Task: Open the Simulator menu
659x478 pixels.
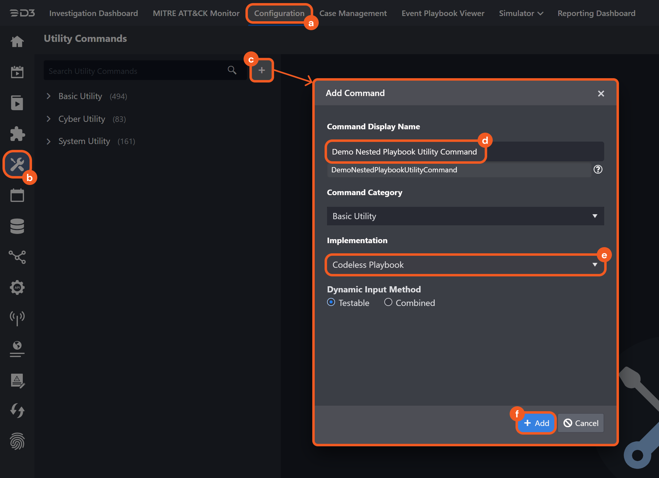Action: tap(521, 13)
